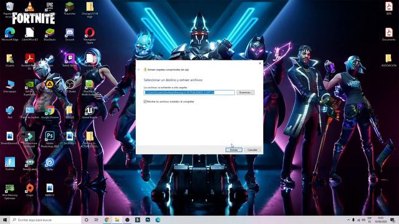This screenshot has height=224, width=399.
Task: Select the Fortnite desktop shortcut icon
Action: click(x=10, y=164)
